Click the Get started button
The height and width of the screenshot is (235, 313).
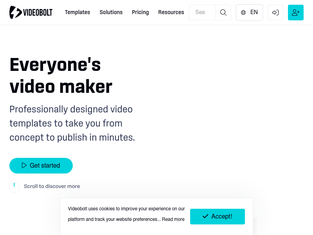tap(41, 166)
